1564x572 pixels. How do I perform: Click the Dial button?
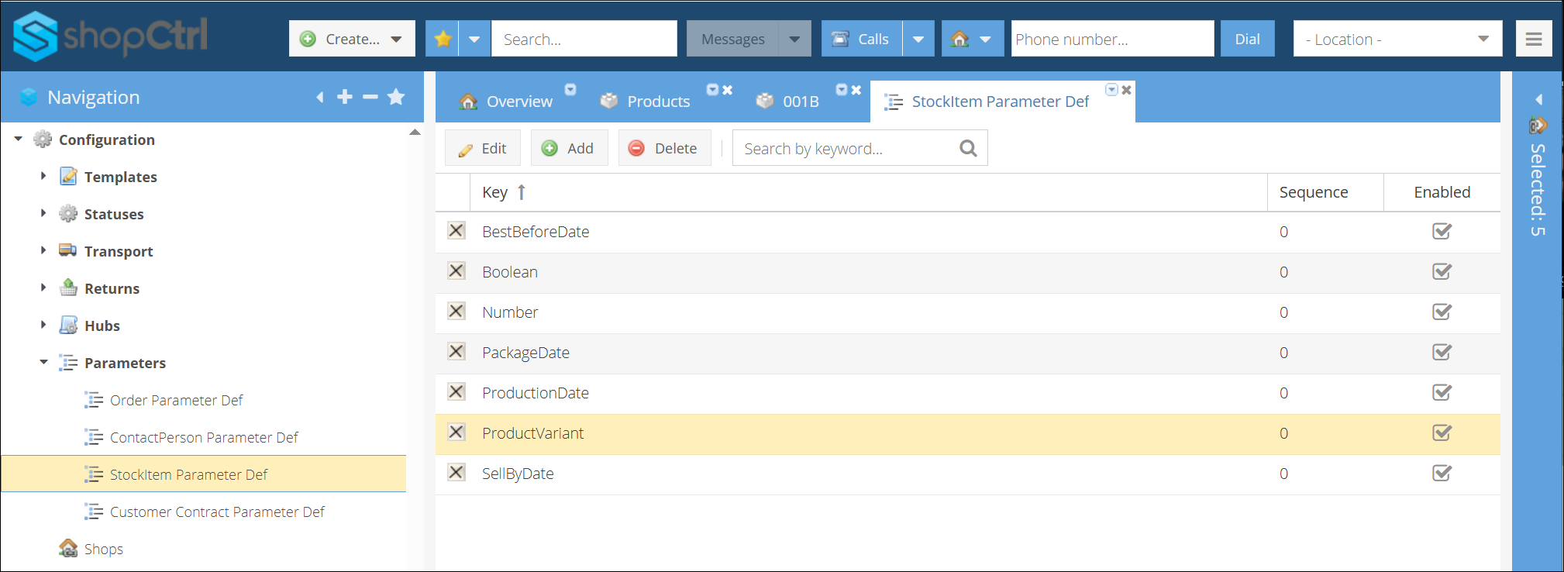pos(1247,39)
